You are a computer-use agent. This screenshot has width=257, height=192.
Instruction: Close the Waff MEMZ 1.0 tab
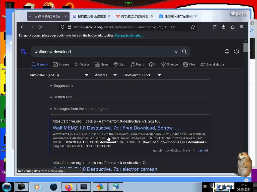66,16
